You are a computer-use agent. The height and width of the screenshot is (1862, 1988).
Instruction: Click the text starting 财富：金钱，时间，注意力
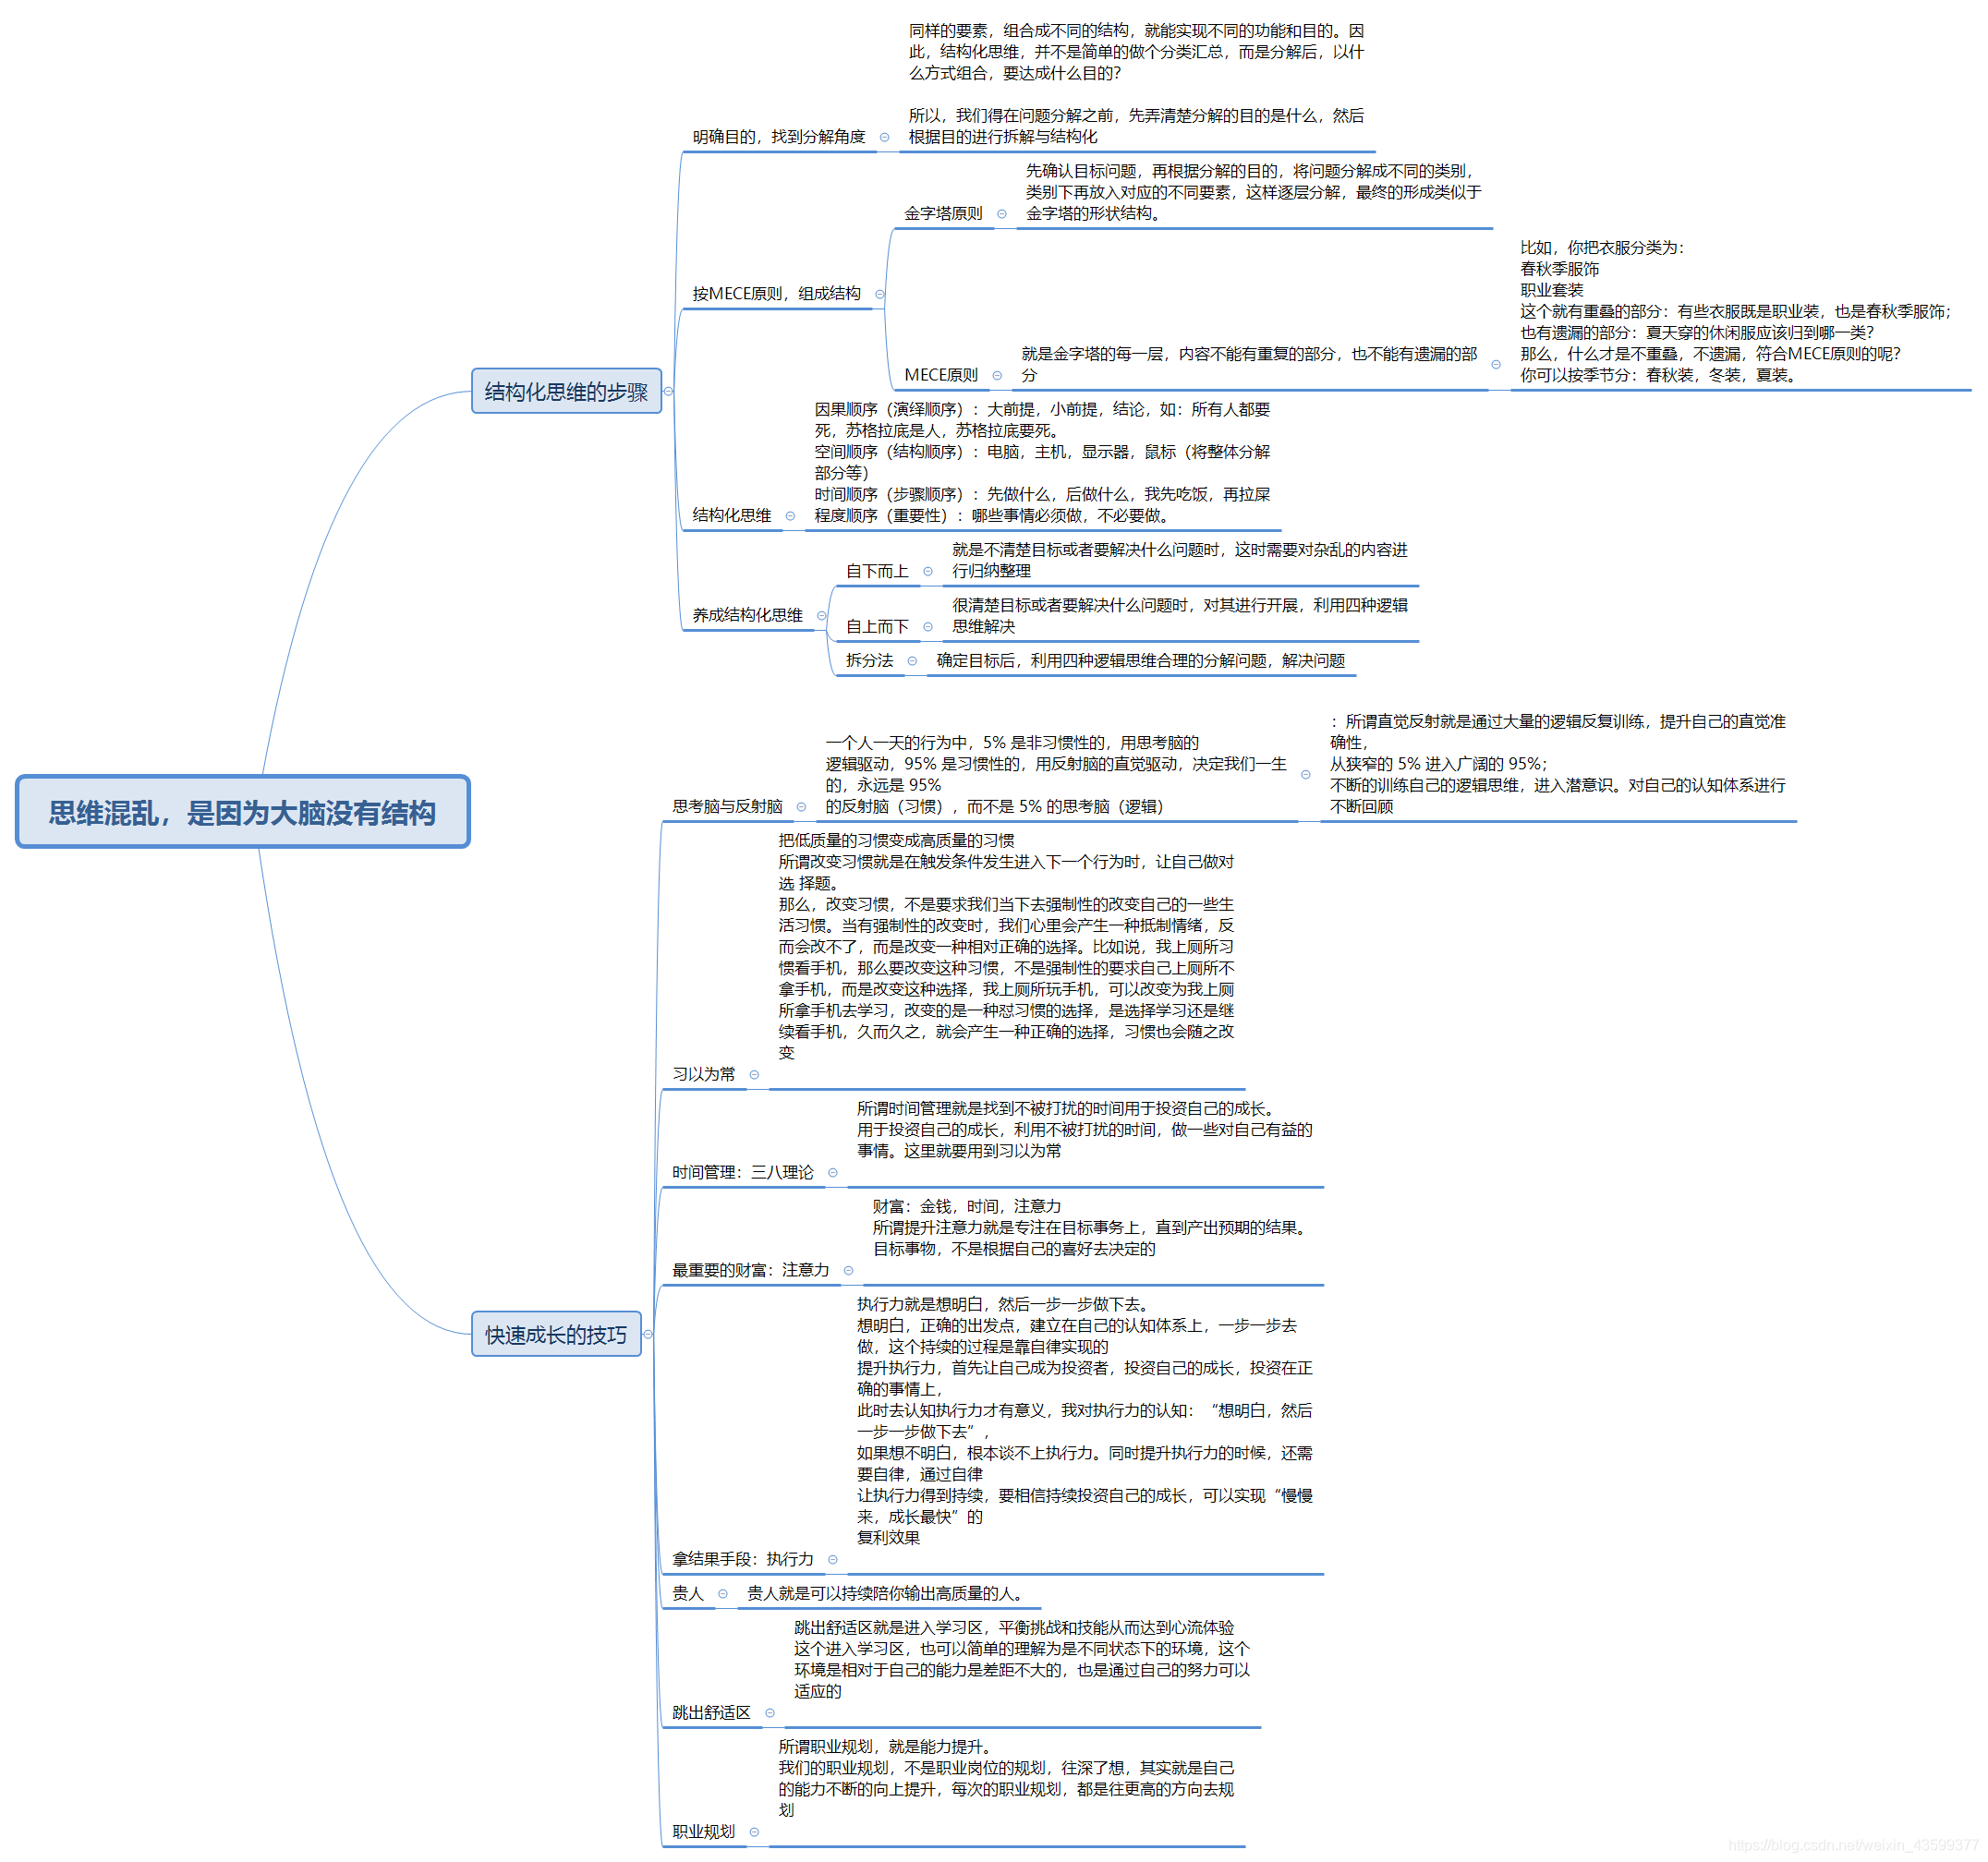(x=1090, y=1228)
